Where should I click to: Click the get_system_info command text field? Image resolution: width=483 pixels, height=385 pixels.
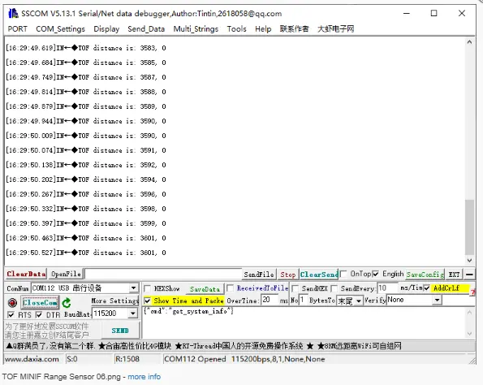(304, 322)
